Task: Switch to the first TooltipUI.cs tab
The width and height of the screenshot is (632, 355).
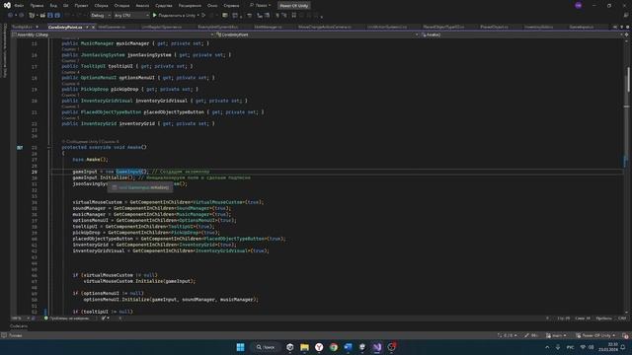Action: 22,27
